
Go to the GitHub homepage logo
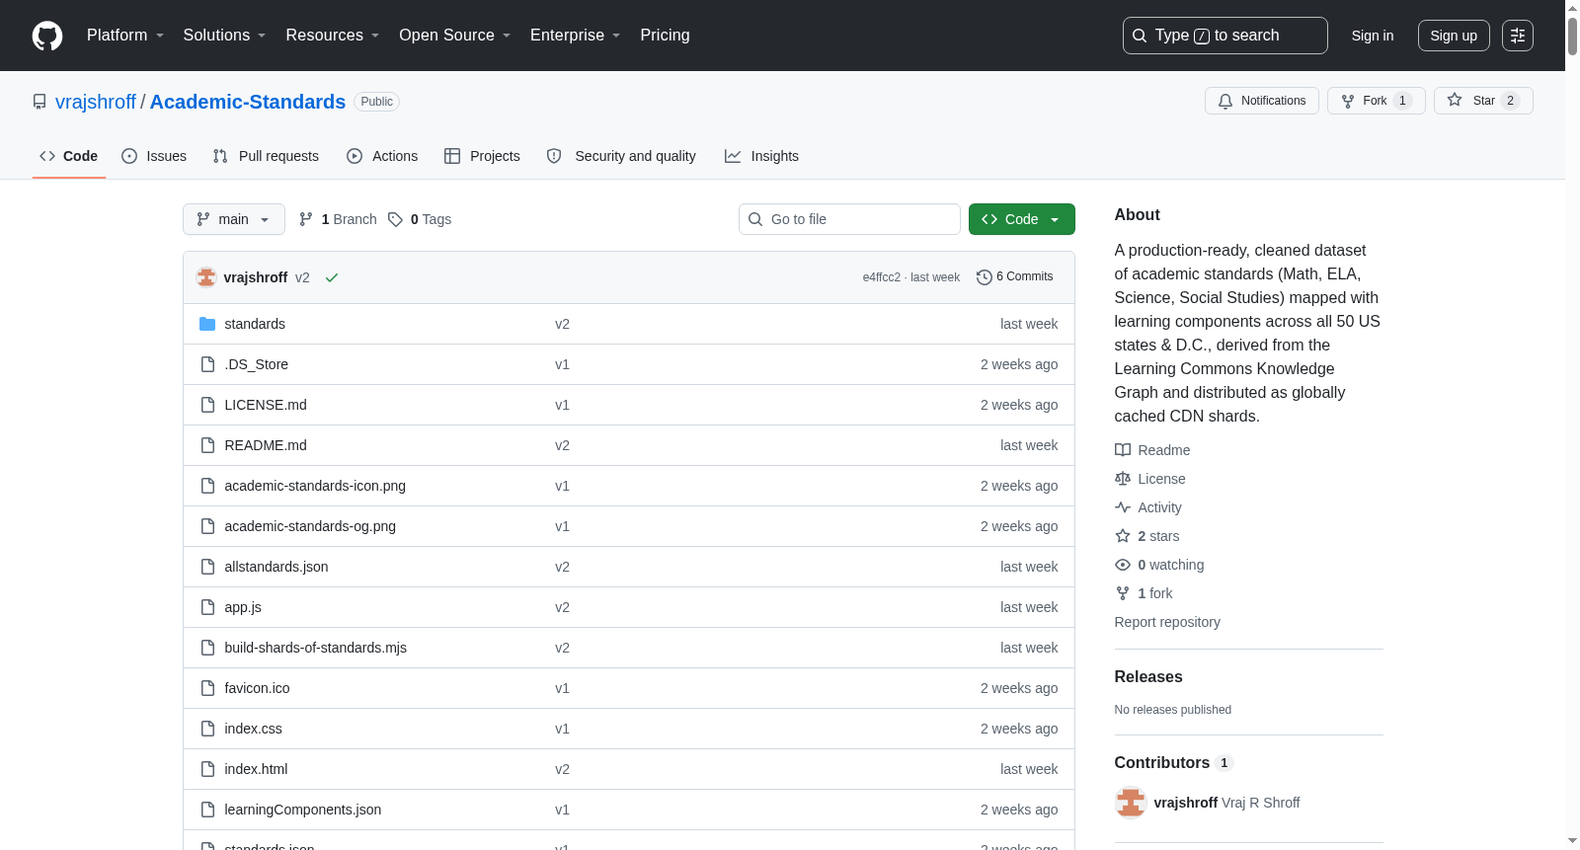pos(47,36)
